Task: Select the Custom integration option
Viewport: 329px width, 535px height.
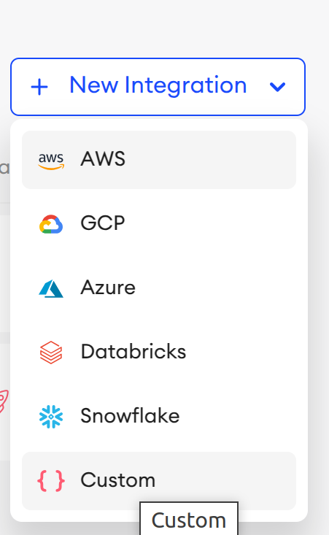Action: pos(159,481)
